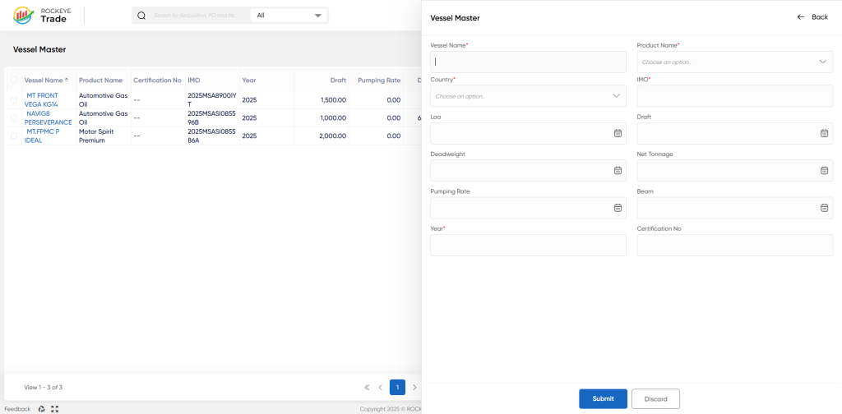842x414 pixels.
Task: Click the Loa input field
Action: (529, 133)
